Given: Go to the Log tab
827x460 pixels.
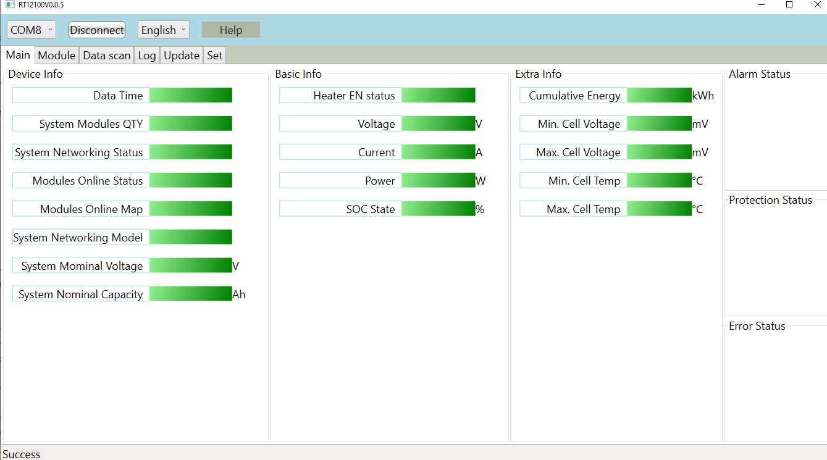Looking at the screenshot, I should click(146, 56).
